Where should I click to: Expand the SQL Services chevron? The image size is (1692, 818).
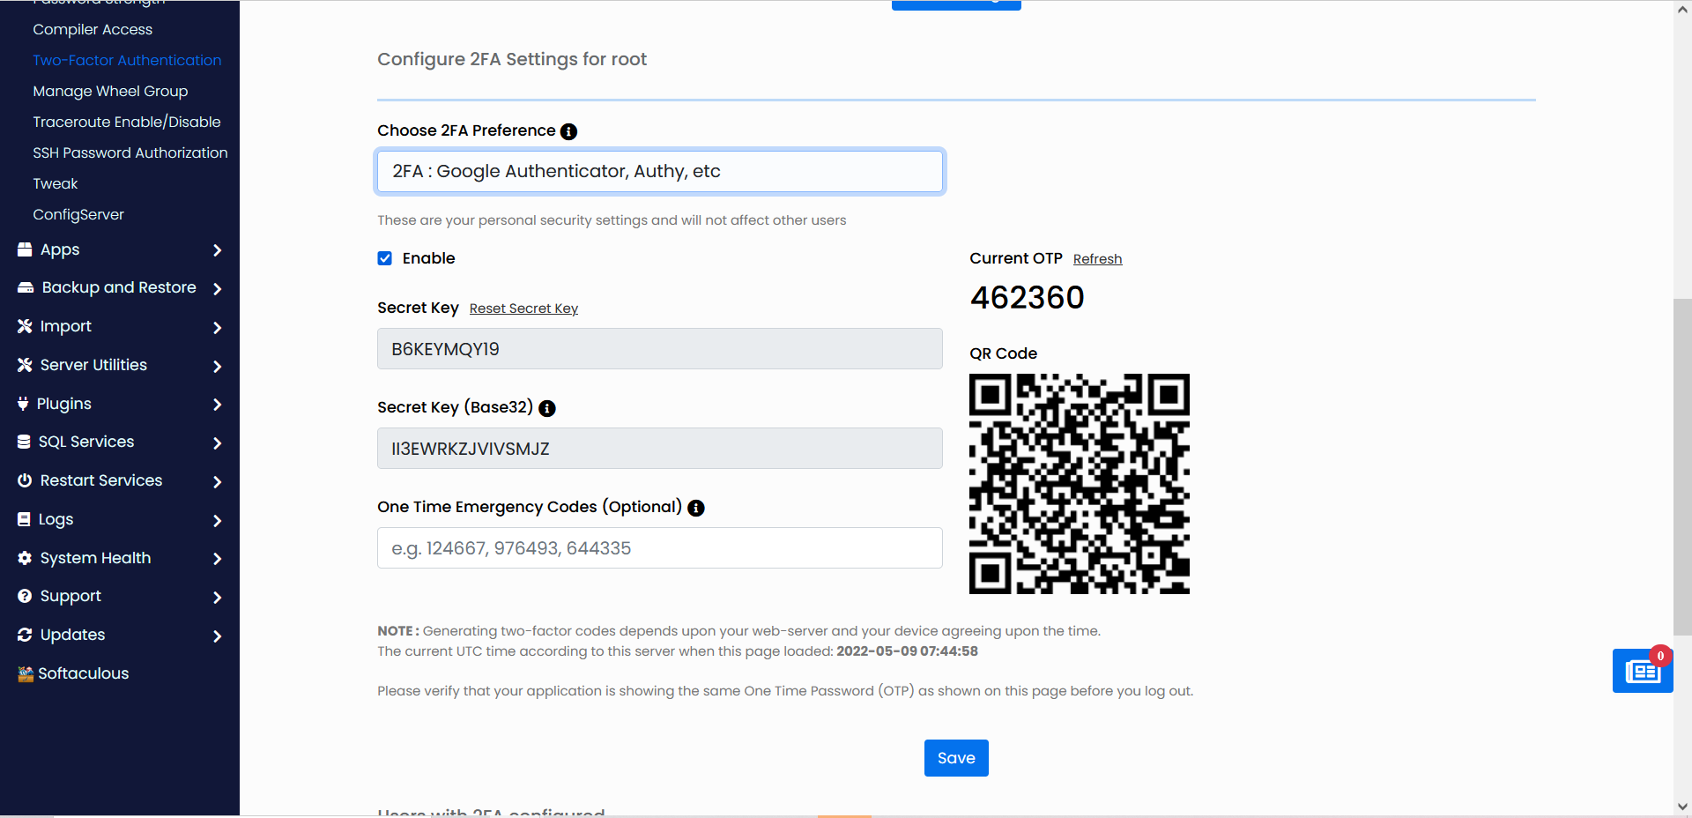(x=218, y=442)
